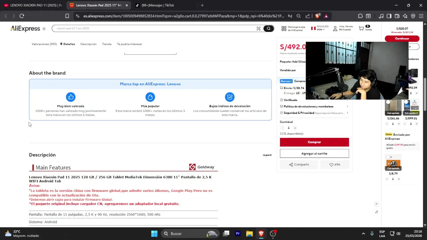Click the Bajos índices de devolución icon
Image resolution: width=427 pixels, height=240 pixels.
pos(230,97)
